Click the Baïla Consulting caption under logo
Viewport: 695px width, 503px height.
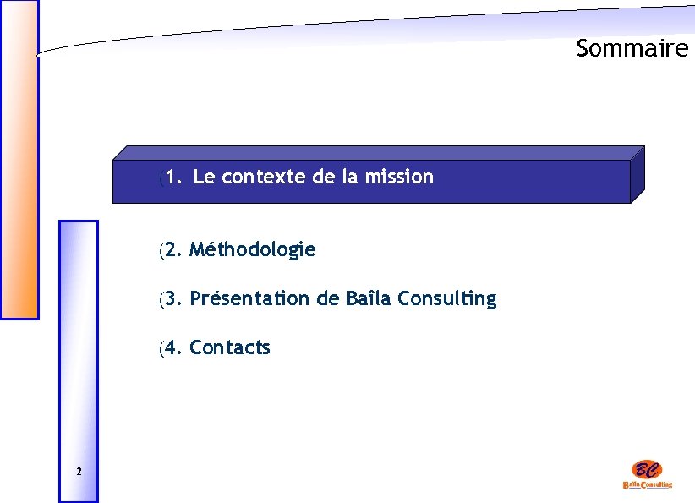pos(647,484)
